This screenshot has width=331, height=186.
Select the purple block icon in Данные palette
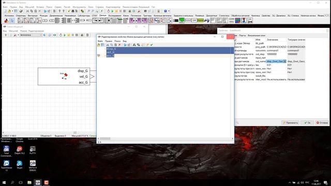(x=132, y=21)
